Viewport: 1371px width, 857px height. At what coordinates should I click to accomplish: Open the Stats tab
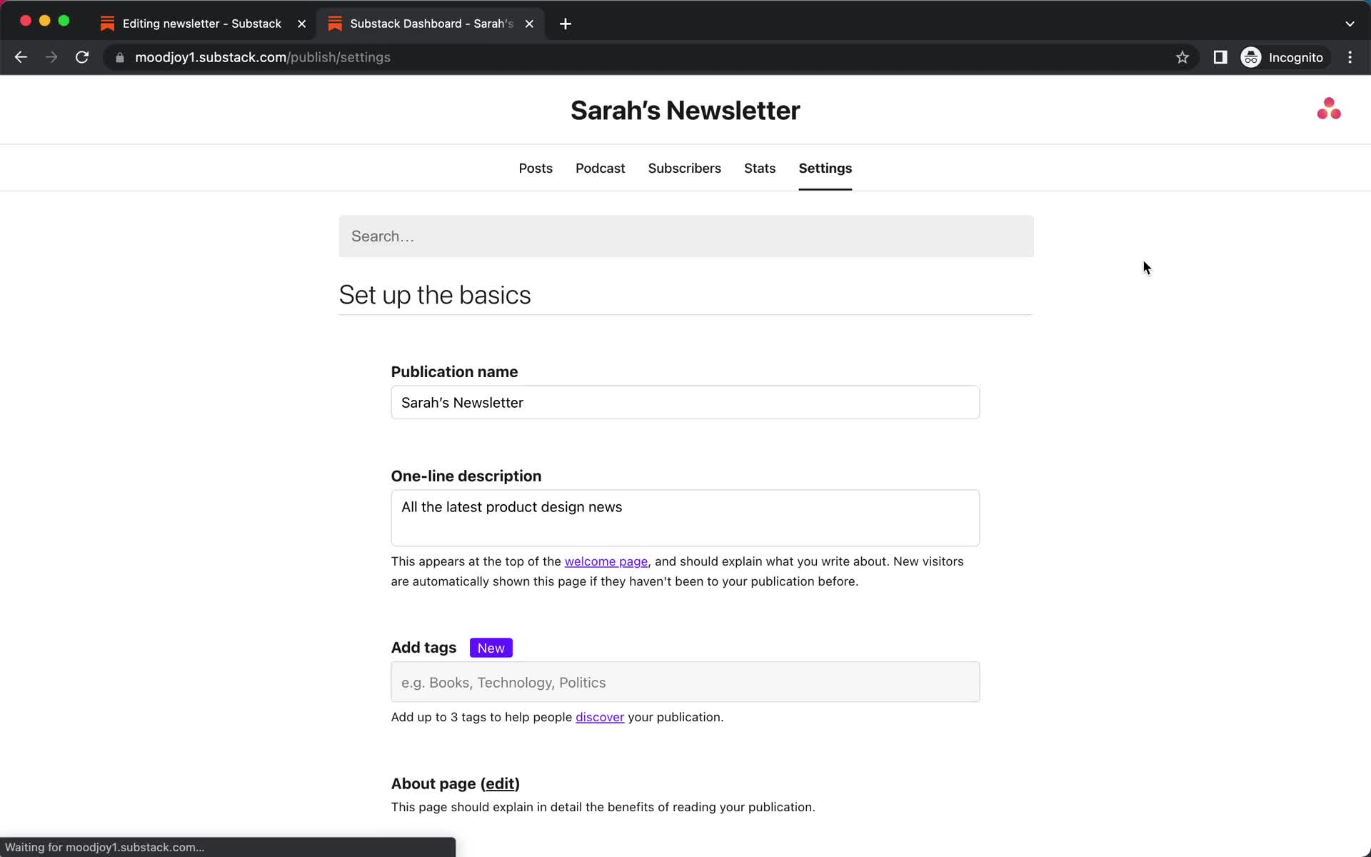tap(760, 168)
